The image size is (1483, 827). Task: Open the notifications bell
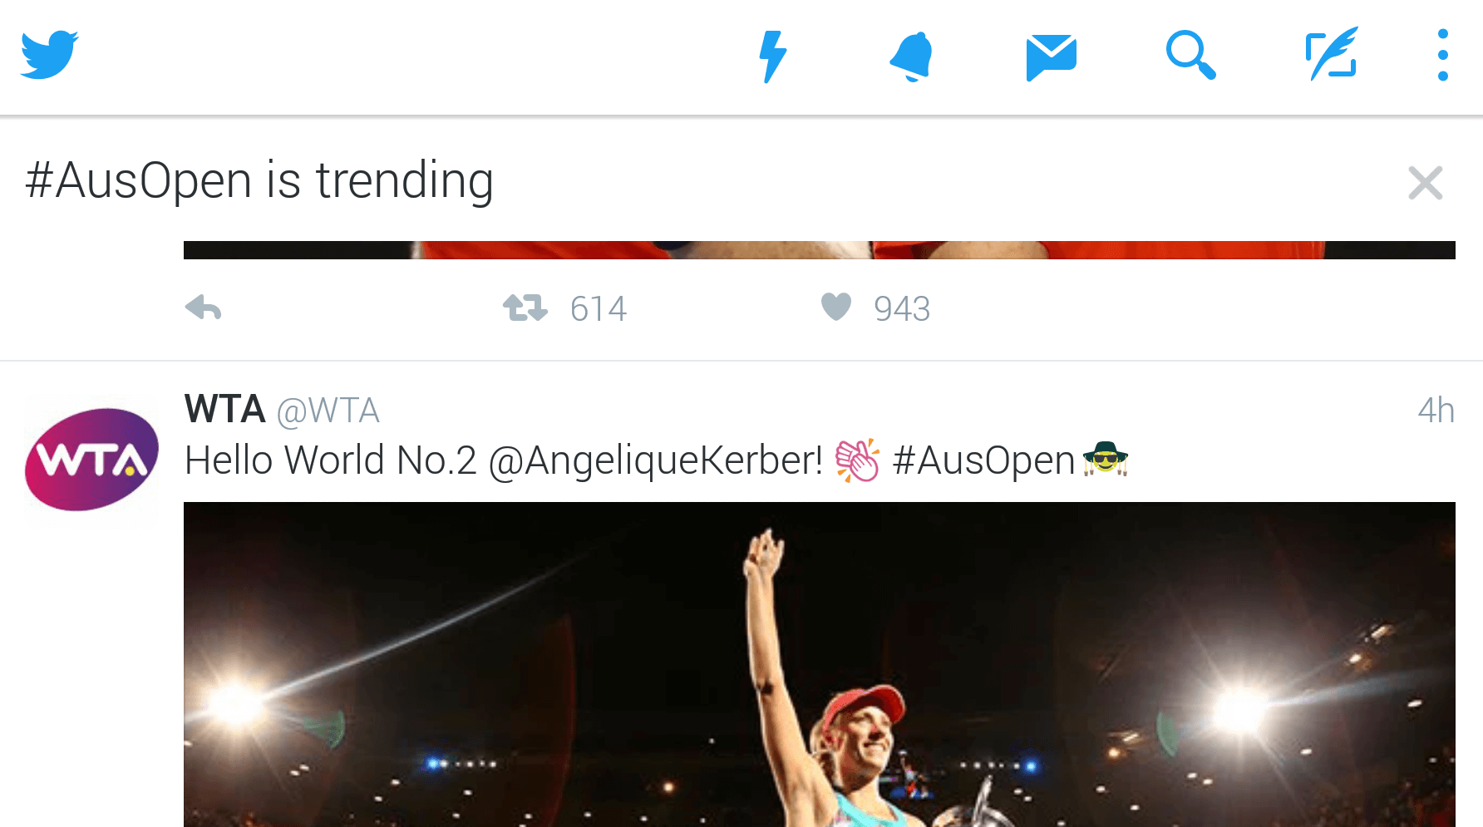pos(911,57)
